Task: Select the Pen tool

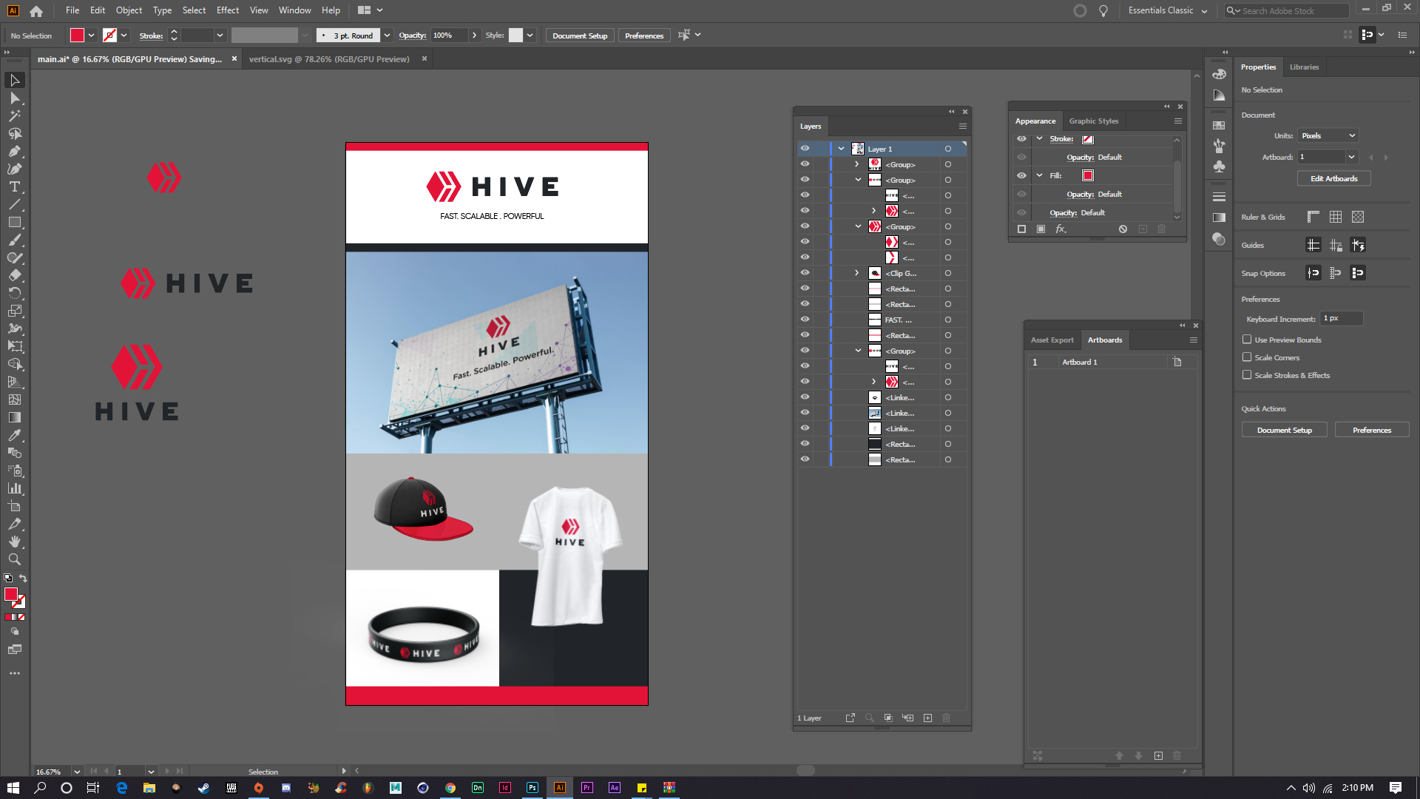Action: [x=15, y=151]
